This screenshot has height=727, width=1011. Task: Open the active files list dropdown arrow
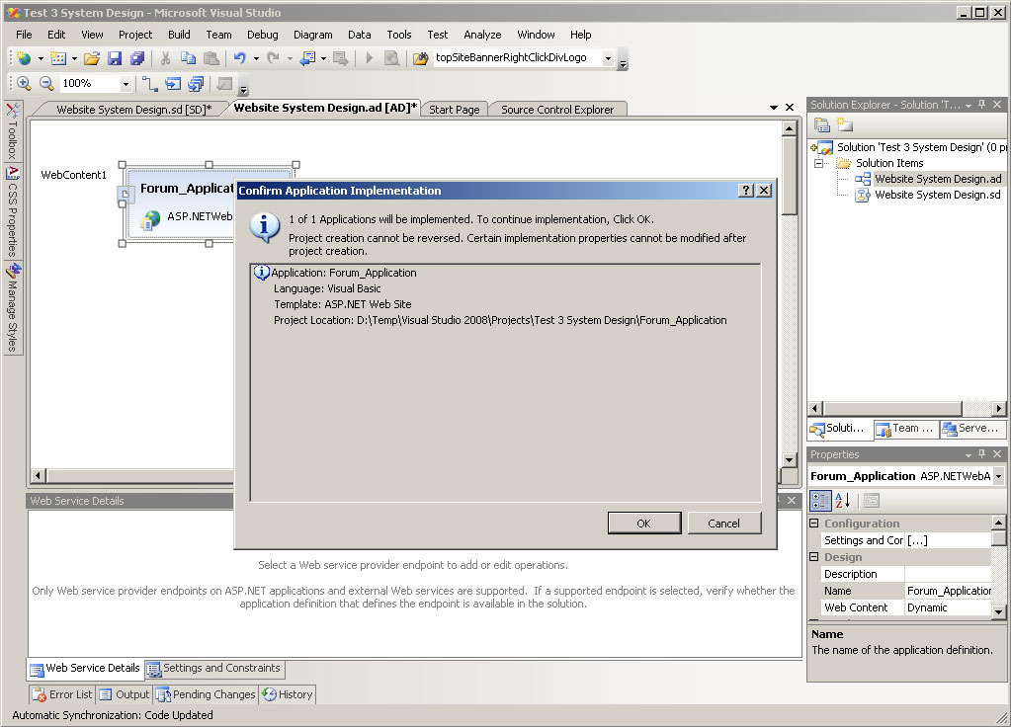773,108
